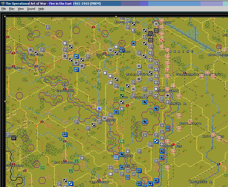Select the gray arrow-symbol counter below Korsun

(133, 30)
